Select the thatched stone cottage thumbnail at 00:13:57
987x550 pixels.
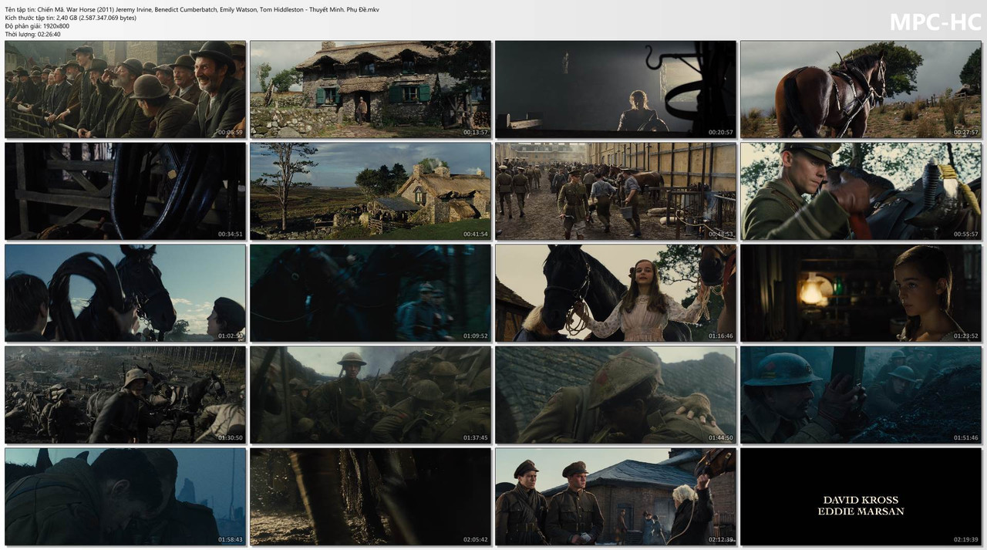click(370, 89)
